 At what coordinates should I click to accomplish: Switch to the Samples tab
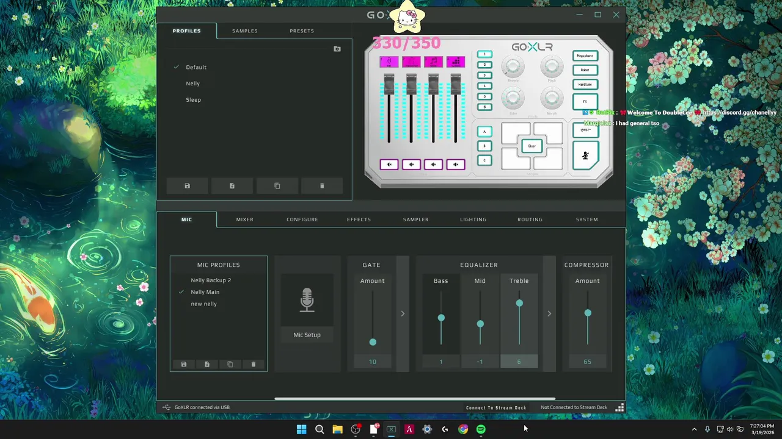click(245, 31)
